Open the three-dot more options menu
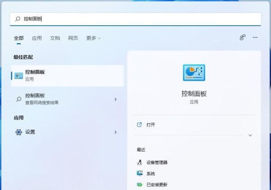The width and height of the screenshot is (271, 190). tap(255, 37)
